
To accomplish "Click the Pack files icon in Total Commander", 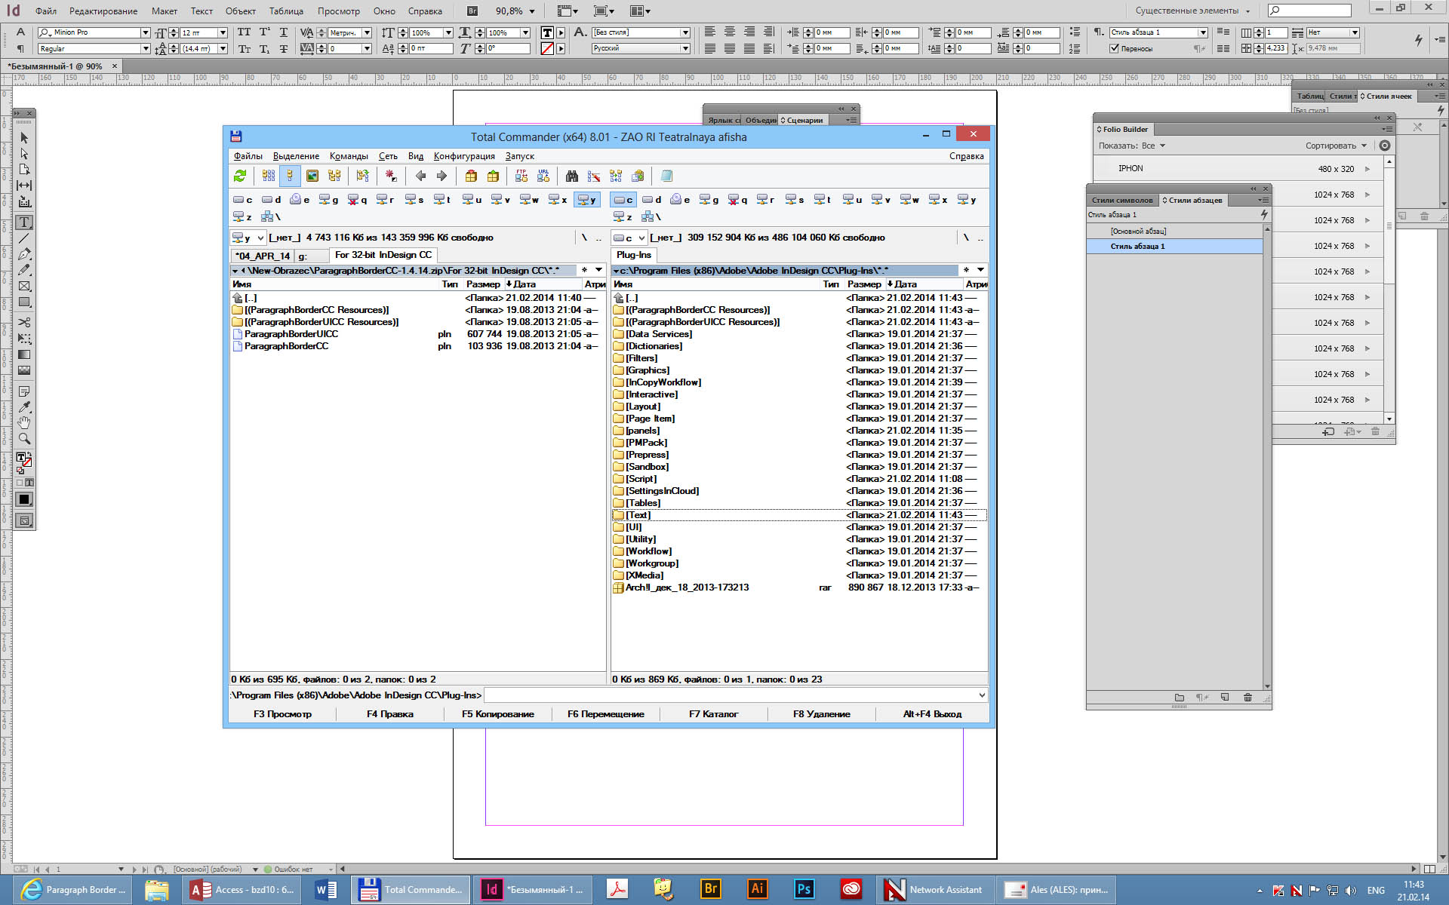I will tap(471, 176).
